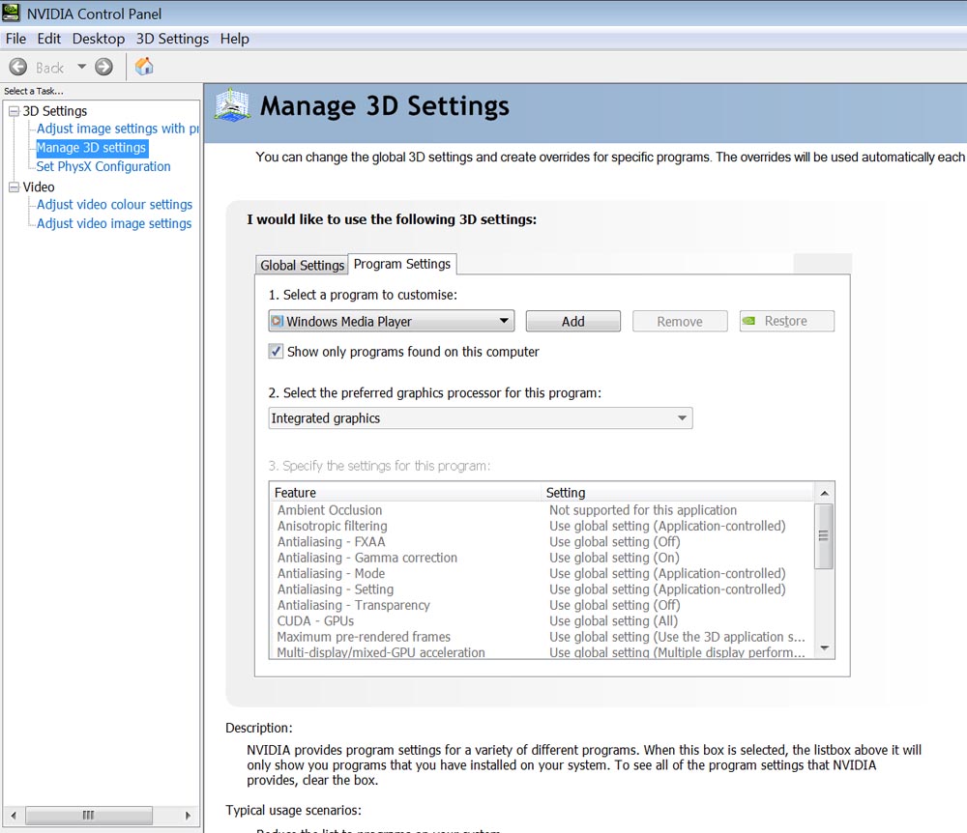Viewport: 967px width, 833px height.
Task: Open the Back history dropdown arrow
Action: pos(81,67)
